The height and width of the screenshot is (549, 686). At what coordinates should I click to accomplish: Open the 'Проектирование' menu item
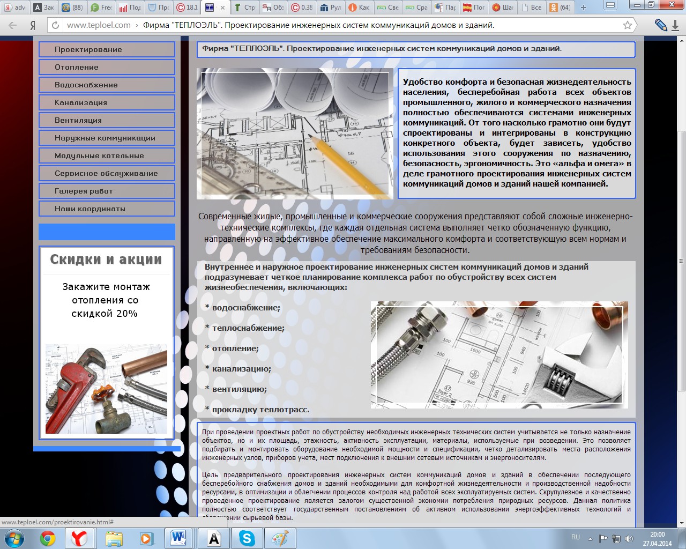pos(107,49)
